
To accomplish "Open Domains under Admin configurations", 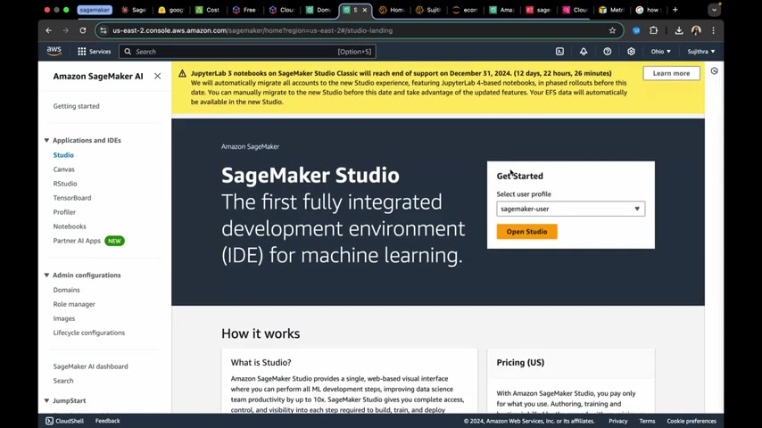I will (66, 290).
